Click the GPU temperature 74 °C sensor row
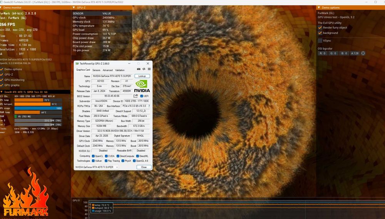 tap(101, 26)
